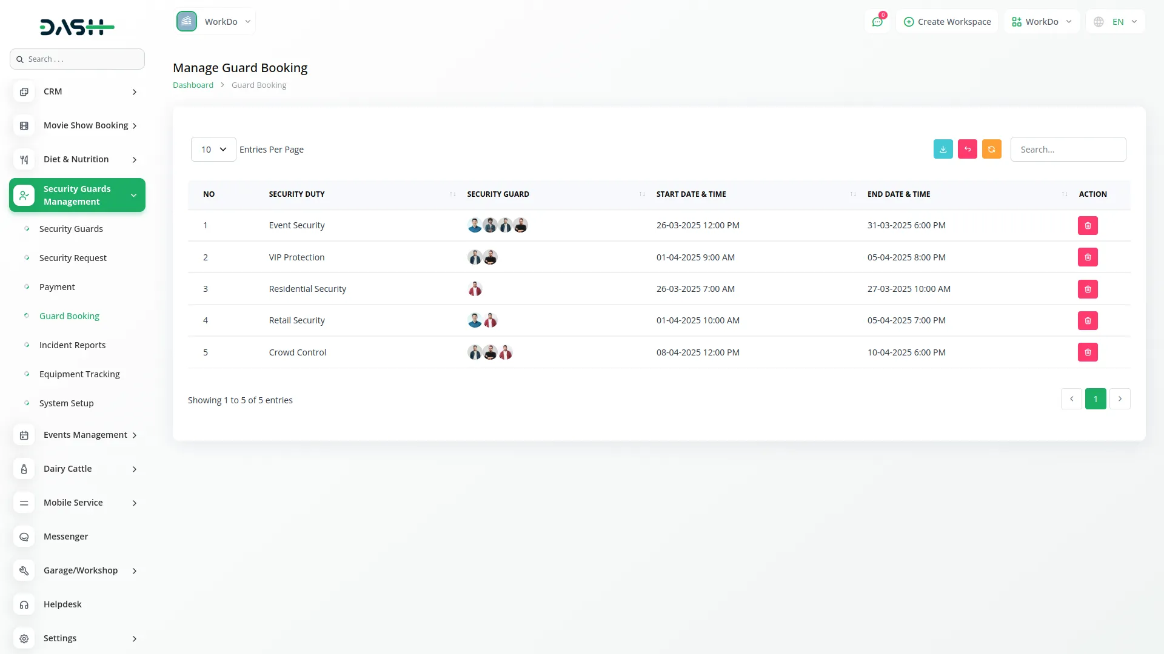The height and width of the screenshot is (654, 1164).
Task: Click the orange reload table icon
Action: 991,149
